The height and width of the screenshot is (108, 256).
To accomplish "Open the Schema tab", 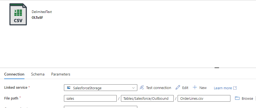I will tap(38, 74).
